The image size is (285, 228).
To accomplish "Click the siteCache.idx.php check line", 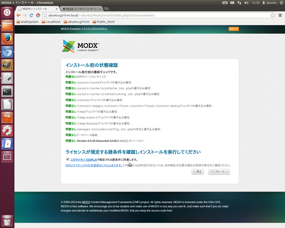I will point(108,88).
